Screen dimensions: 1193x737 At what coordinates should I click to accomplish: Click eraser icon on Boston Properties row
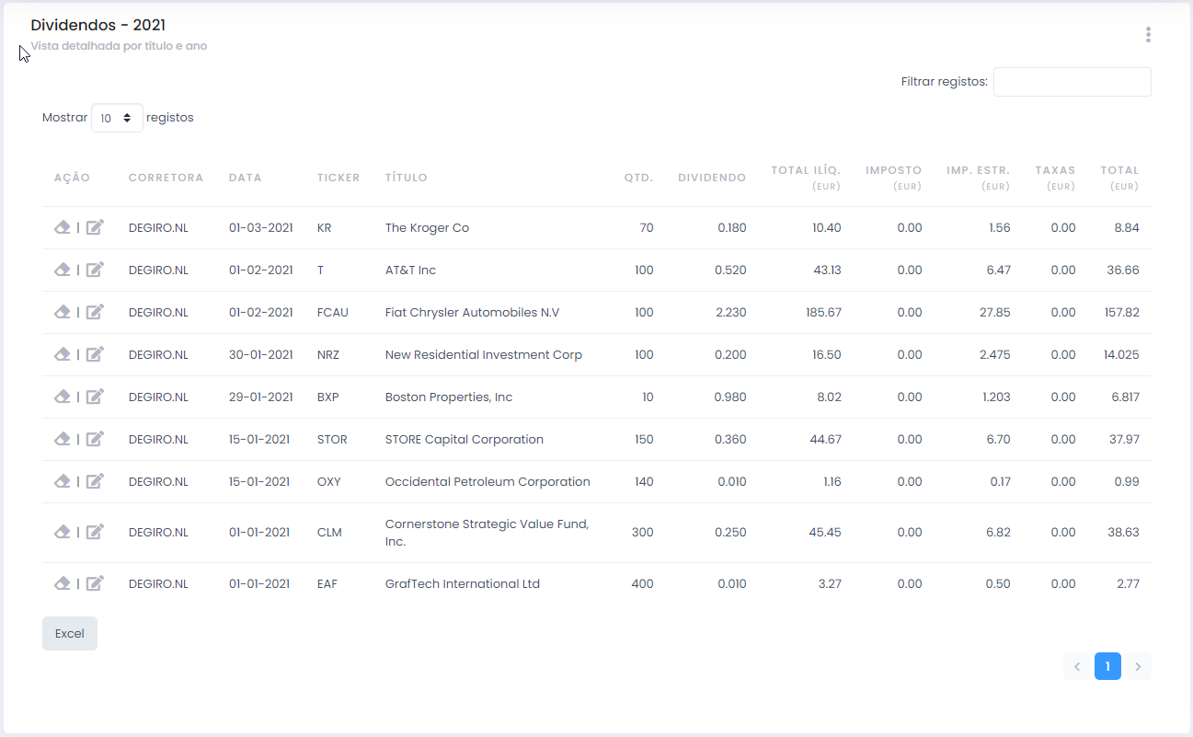(63, 397)
